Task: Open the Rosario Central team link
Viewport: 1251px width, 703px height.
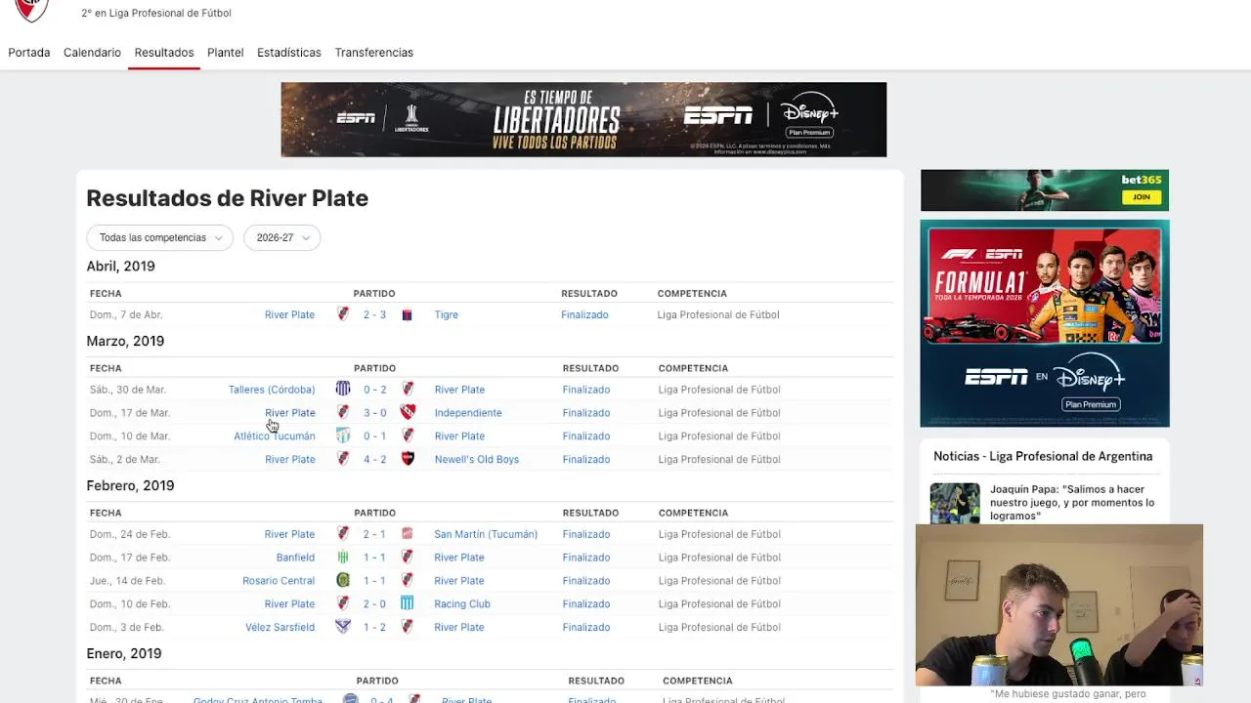Action: (279, 580)
